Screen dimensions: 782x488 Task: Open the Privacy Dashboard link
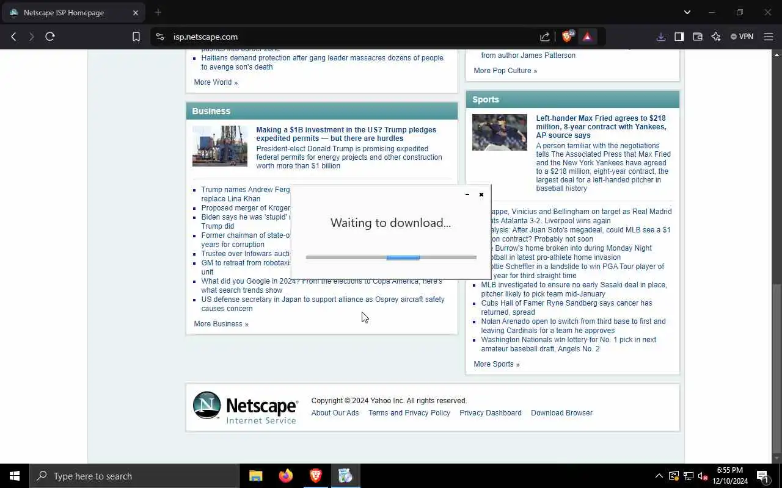click(x=491, y=413)
